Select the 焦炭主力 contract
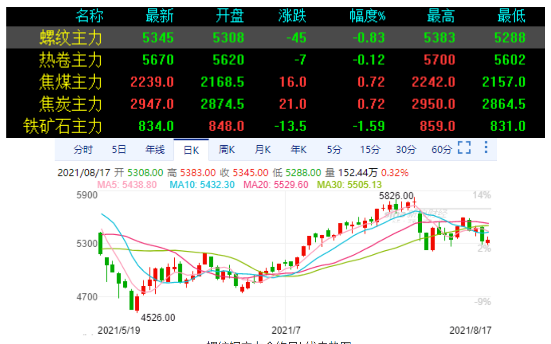The width and height of the screenshot is (551, 344). pyautogui.click(x=71, y=104)
